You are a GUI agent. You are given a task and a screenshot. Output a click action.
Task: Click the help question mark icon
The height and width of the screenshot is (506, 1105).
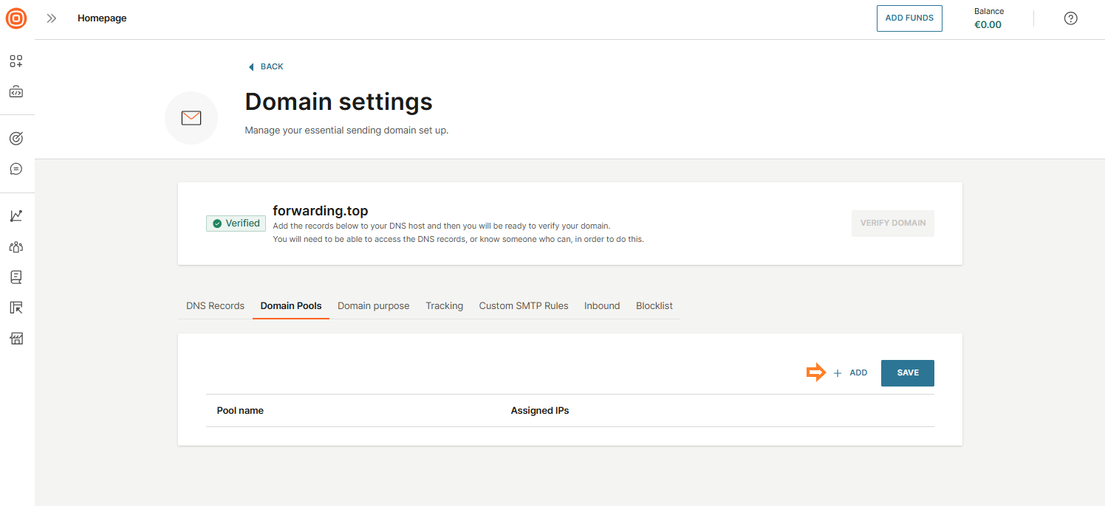pos(1070,18)
